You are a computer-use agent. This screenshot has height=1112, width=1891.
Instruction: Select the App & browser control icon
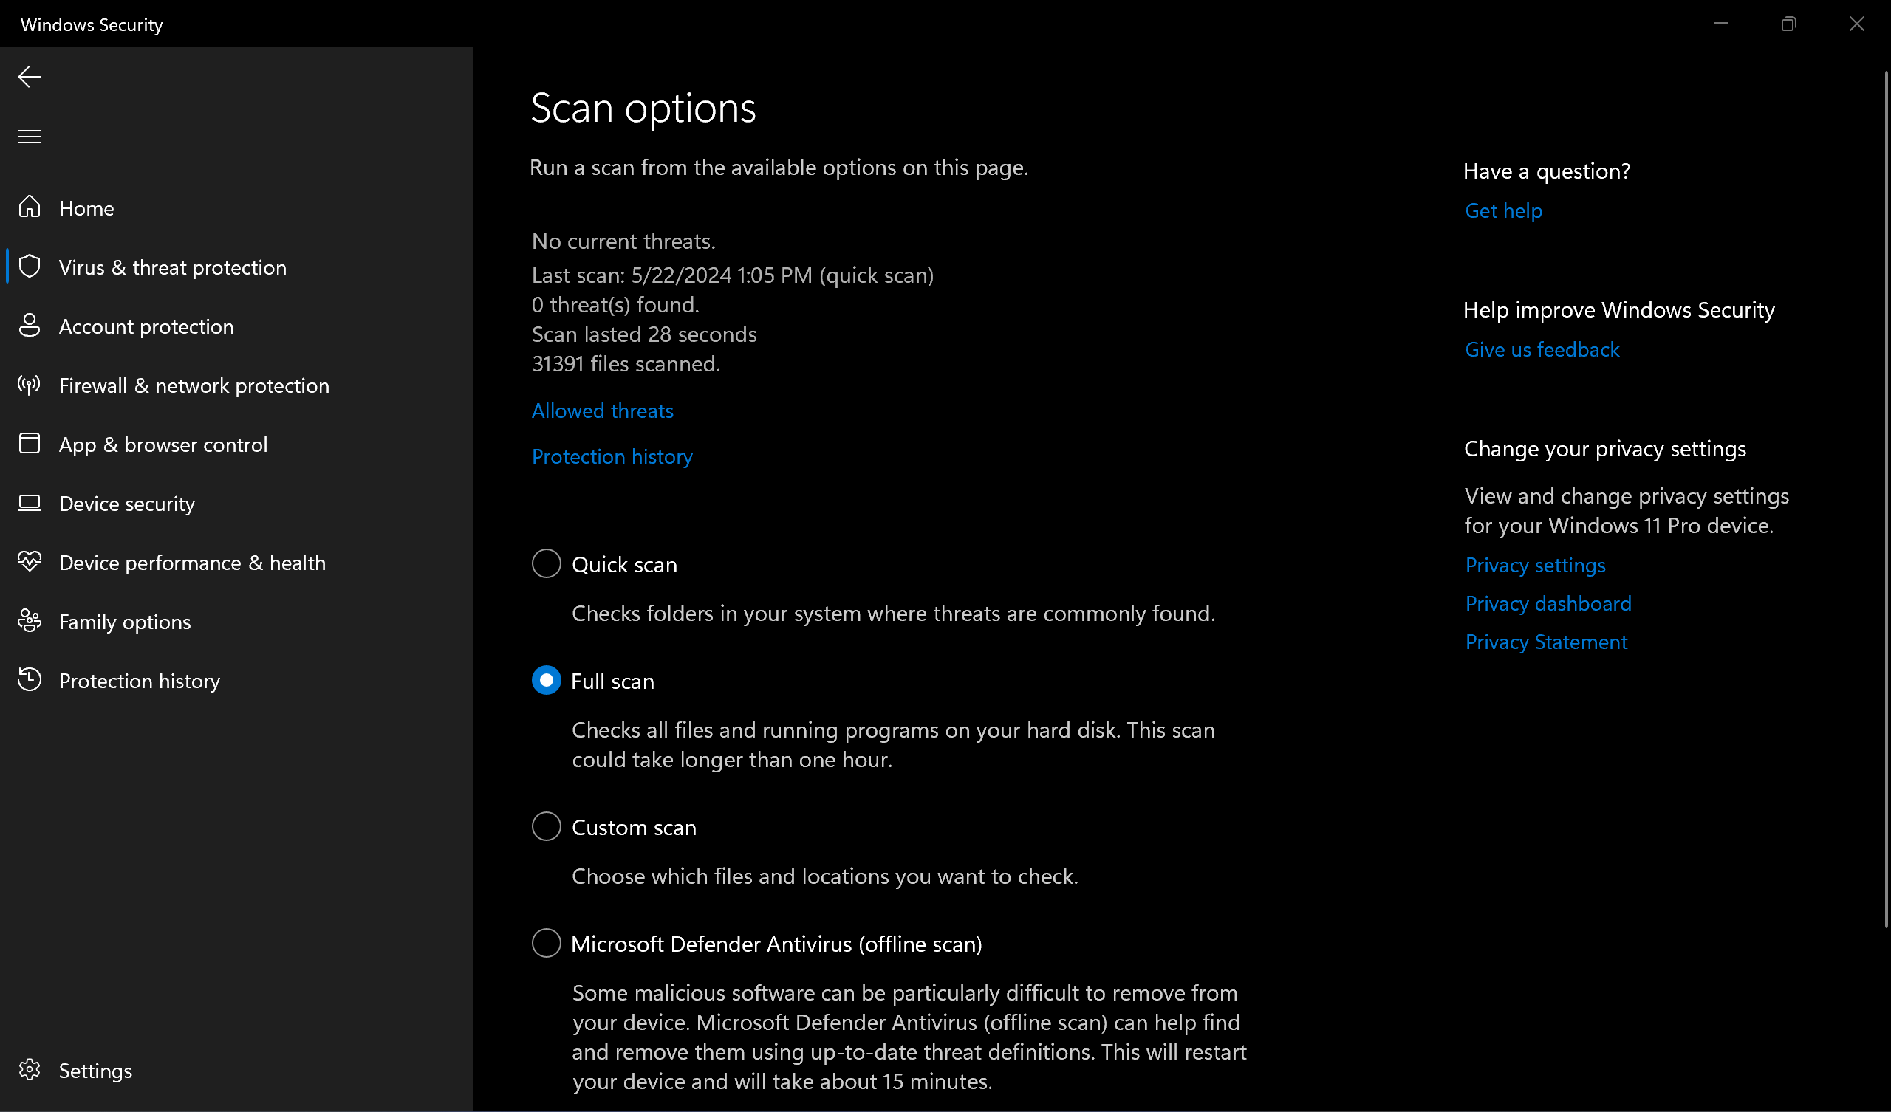tap(30, 444)
